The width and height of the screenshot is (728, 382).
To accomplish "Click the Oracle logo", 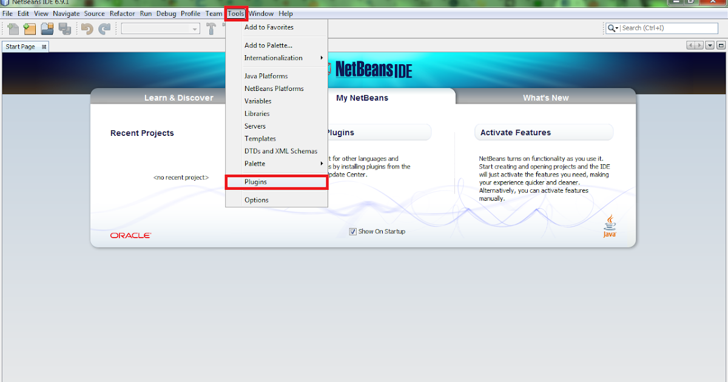I will tap(130, 235).
